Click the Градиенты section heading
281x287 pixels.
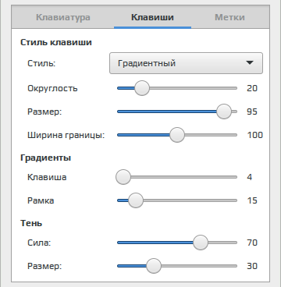click(45, 158)
